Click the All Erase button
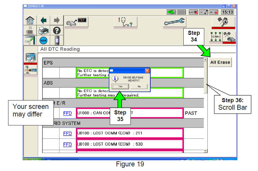This screenshot has height=171, width=258. pos(220,62)
